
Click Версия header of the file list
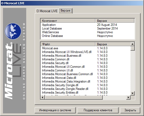click(113, 44)
